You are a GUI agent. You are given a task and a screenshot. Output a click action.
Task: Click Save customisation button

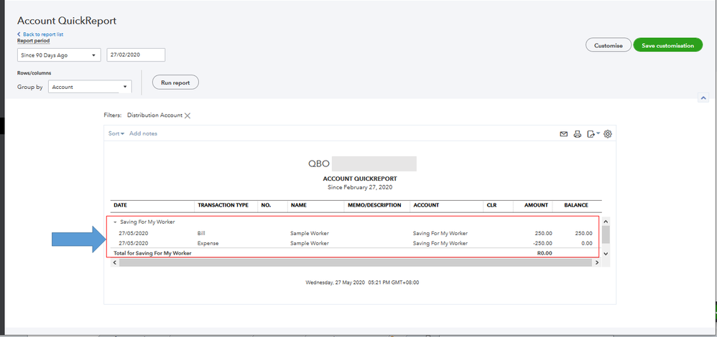tap(667, 45)
